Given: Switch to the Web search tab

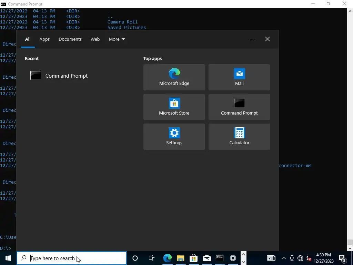Looking at the screenshot, I should (95, 39).
